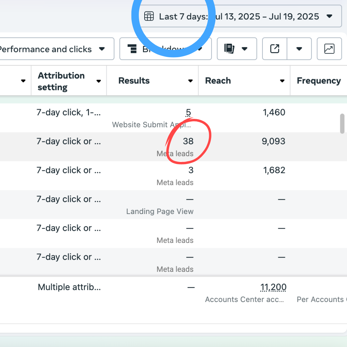
Task: Open the Charts line-graph icon button
Action: point(329,49)
